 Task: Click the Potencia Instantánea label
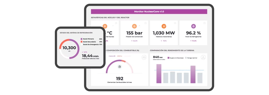[164, 37]
